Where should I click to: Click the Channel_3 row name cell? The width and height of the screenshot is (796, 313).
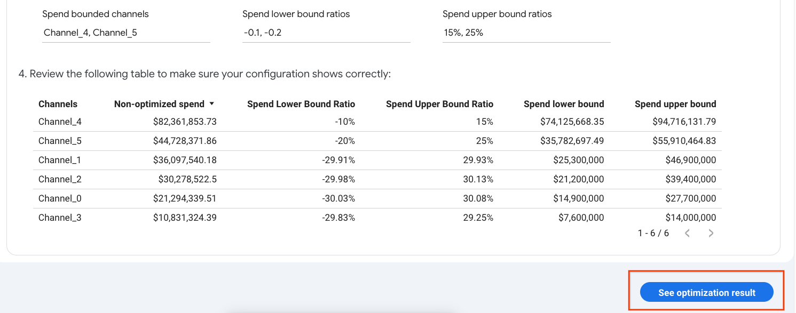coord(60,218)
